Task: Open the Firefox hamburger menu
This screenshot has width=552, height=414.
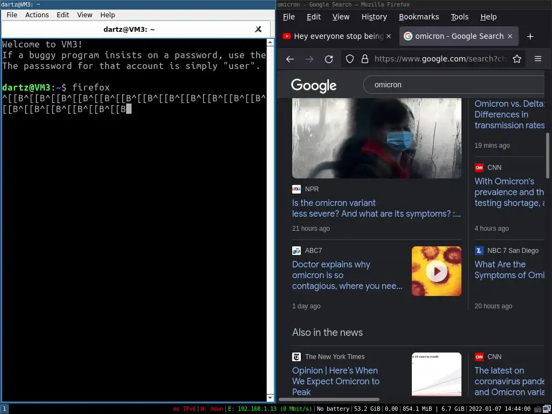Action: [x=538, y=59]
